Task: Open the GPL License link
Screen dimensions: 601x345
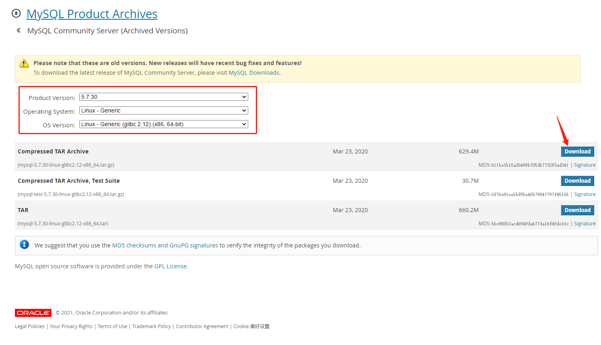Action: coord(171,266)
